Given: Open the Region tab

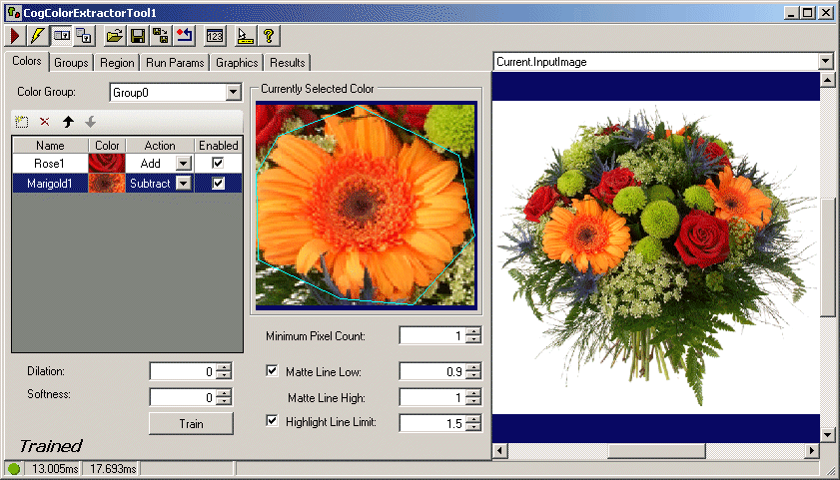Looking at the screenshot, I should coord(117,63).
